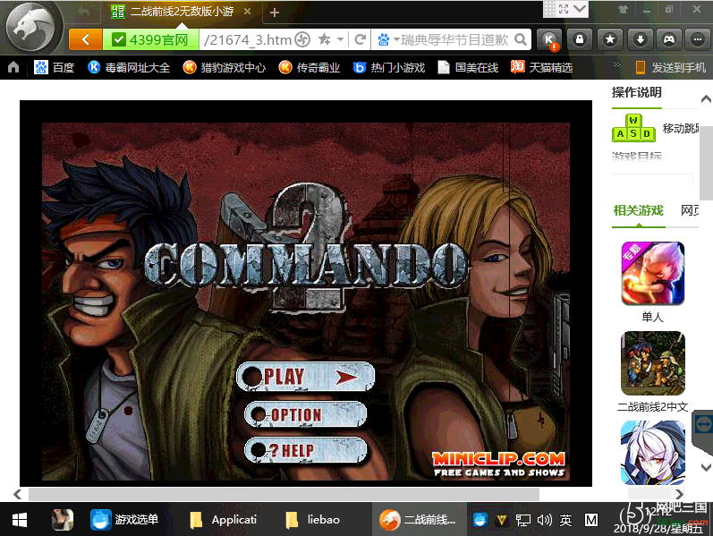The image size is (713, 536).
Task: Open the anime character game thumbnail
Action: pyautogui.click(x=652, y=453)
